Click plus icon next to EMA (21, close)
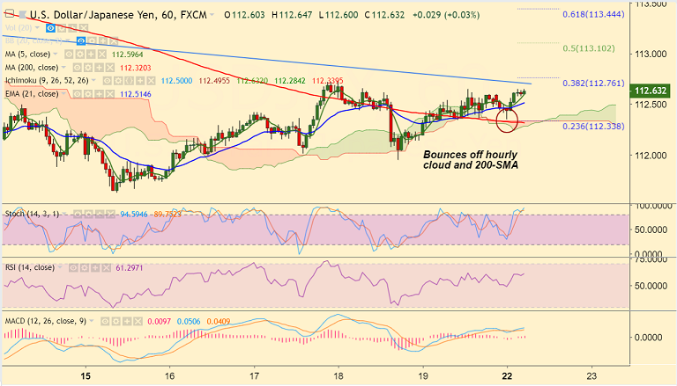Image resolution: width=677 pixels, height=386 pixels. 99,94
